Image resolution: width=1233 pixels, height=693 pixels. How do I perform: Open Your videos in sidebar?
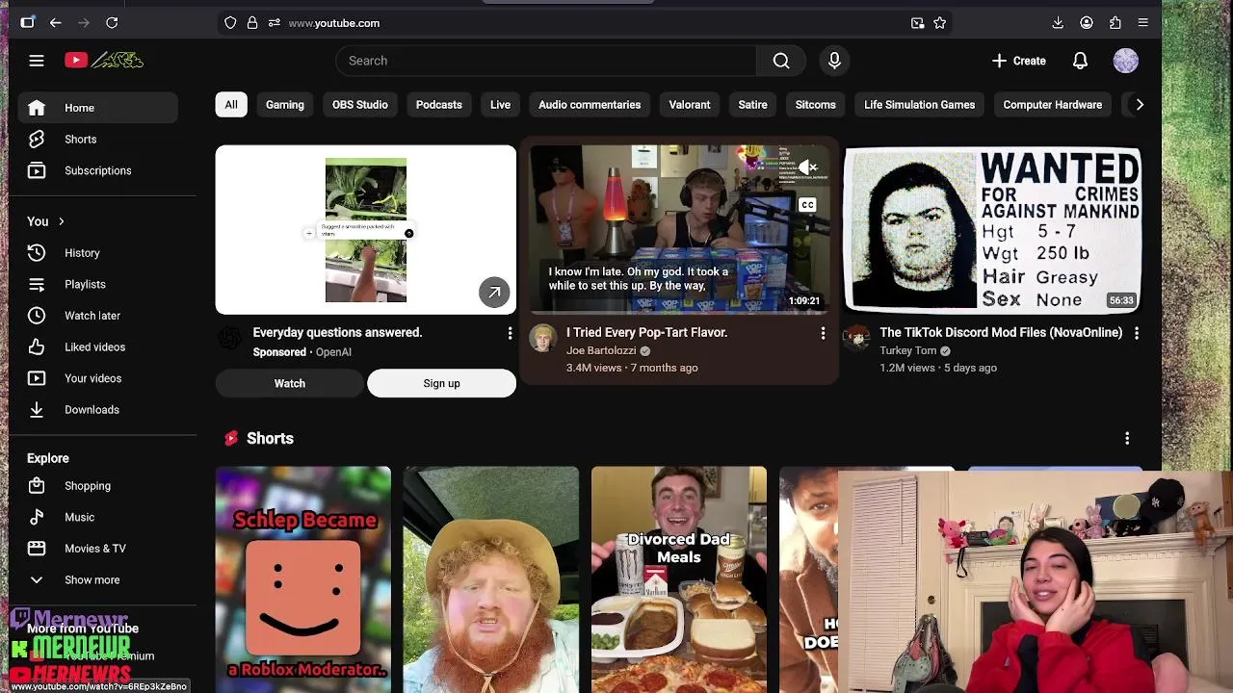[x=97, y=378]
